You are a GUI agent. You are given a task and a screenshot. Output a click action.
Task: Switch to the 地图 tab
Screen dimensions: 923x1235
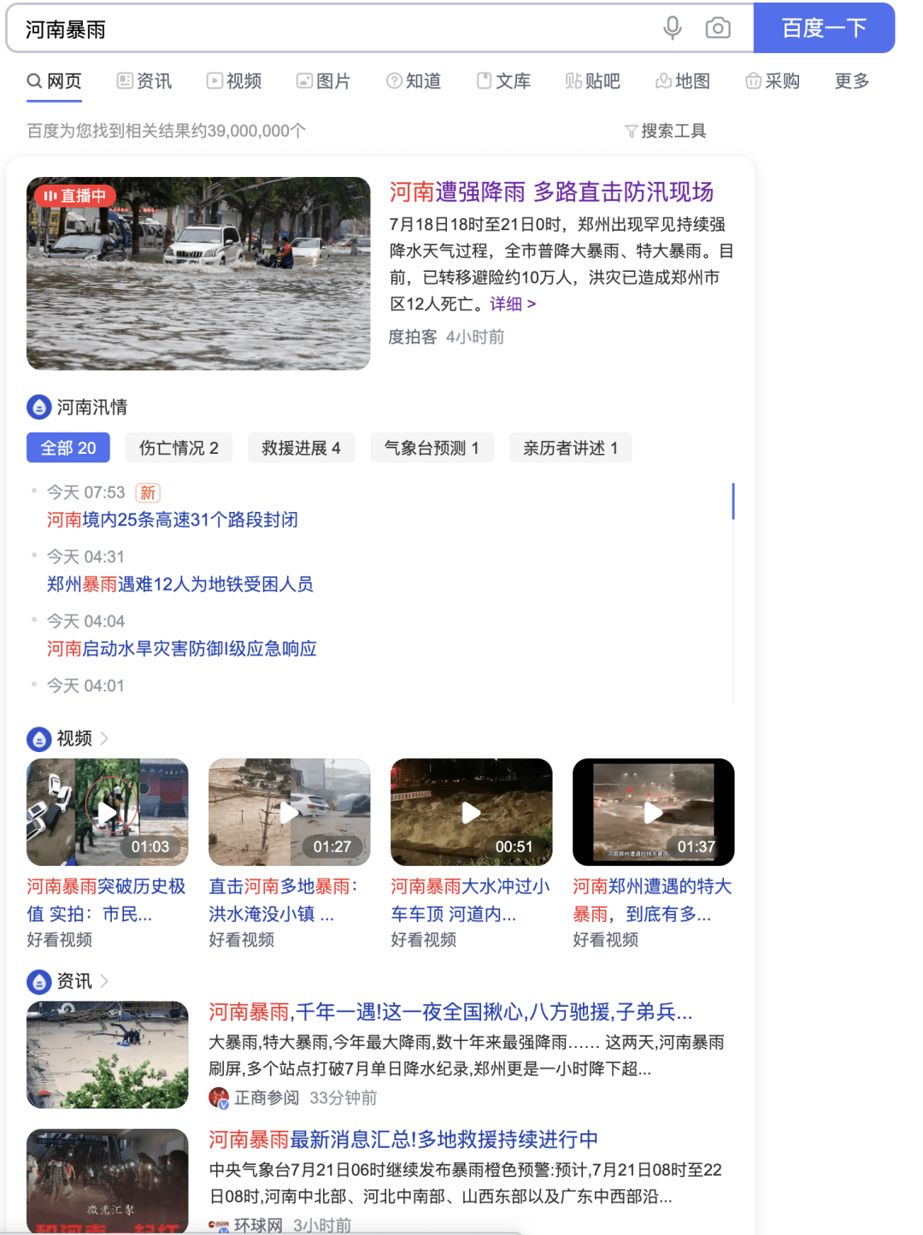point(683,81)
